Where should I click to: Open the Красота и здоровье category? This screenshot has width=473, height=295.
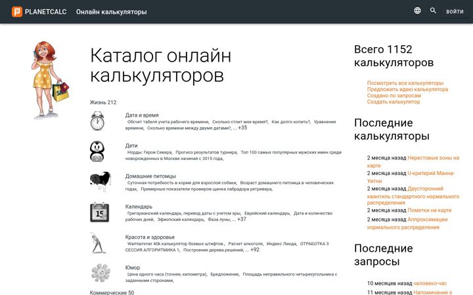tap(150, 237)
